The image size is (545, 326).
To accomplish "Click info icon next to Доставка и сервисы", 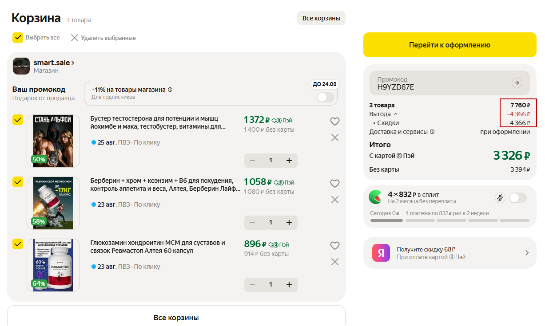I will 432,132.
